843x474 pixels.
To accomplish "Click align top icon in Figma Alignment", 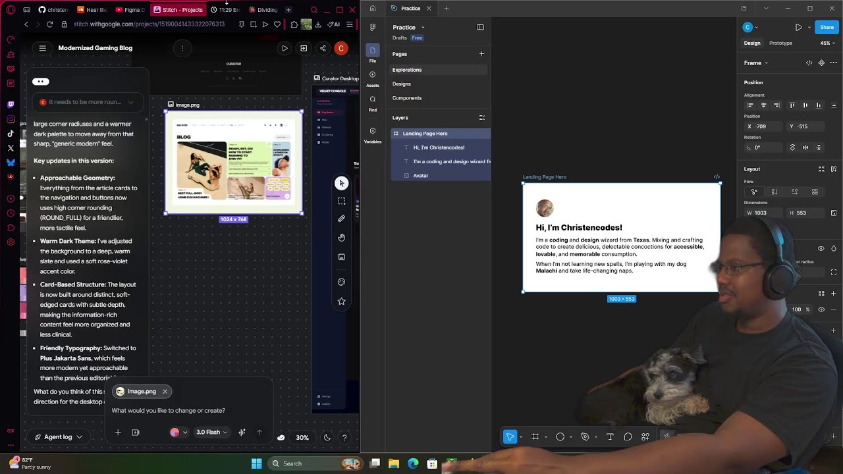I will click(x=792, y=105).
